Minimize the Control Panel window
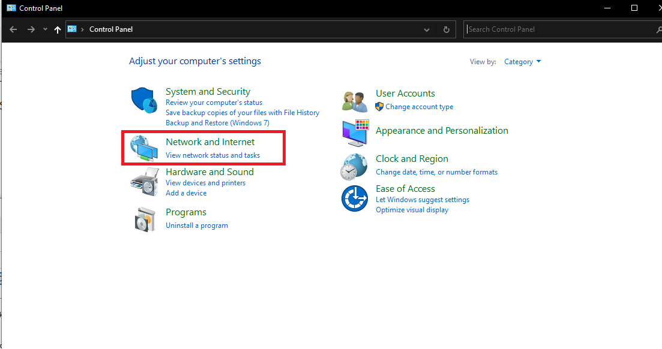 pyautogui.click(x=607, y=8)
